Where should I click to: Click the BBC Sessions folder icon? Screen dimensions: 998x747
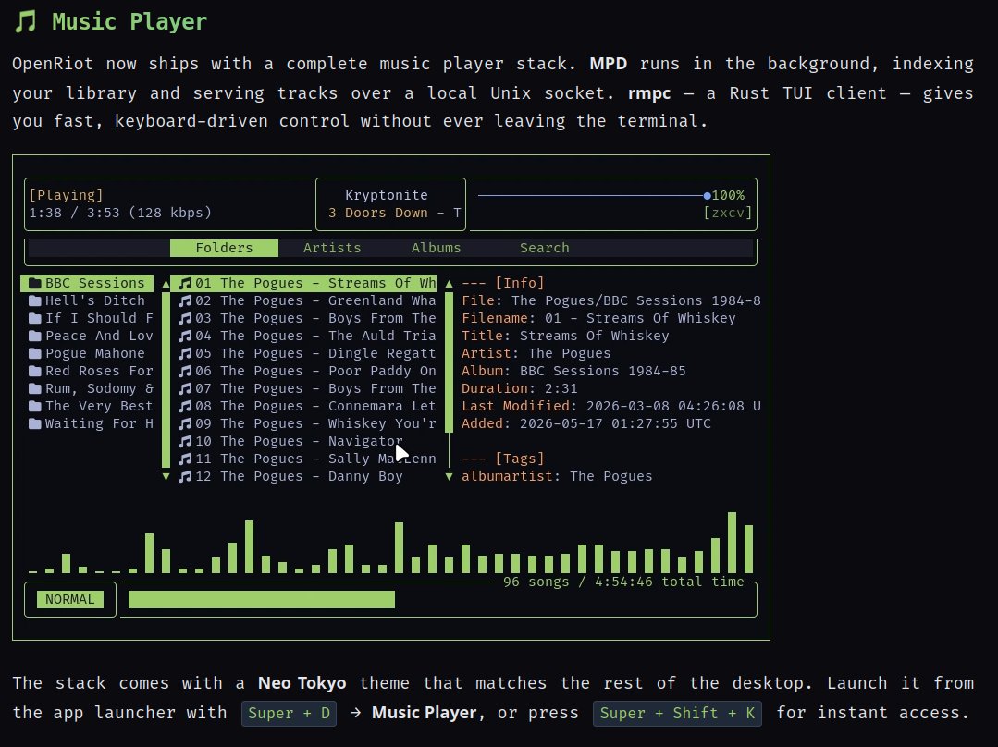35,283
